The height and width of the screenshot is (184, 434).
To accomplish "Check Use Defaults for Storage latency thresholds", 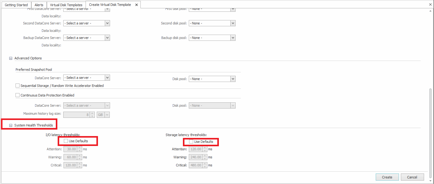I will 191,142.
